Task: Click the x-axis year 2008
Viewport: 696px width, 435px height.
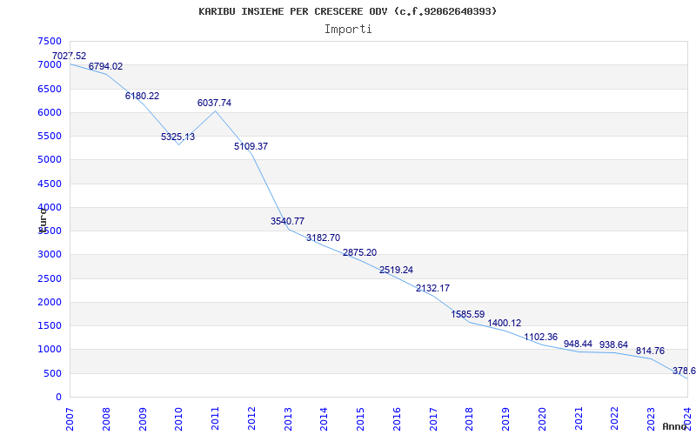Action: coord(106,419)
